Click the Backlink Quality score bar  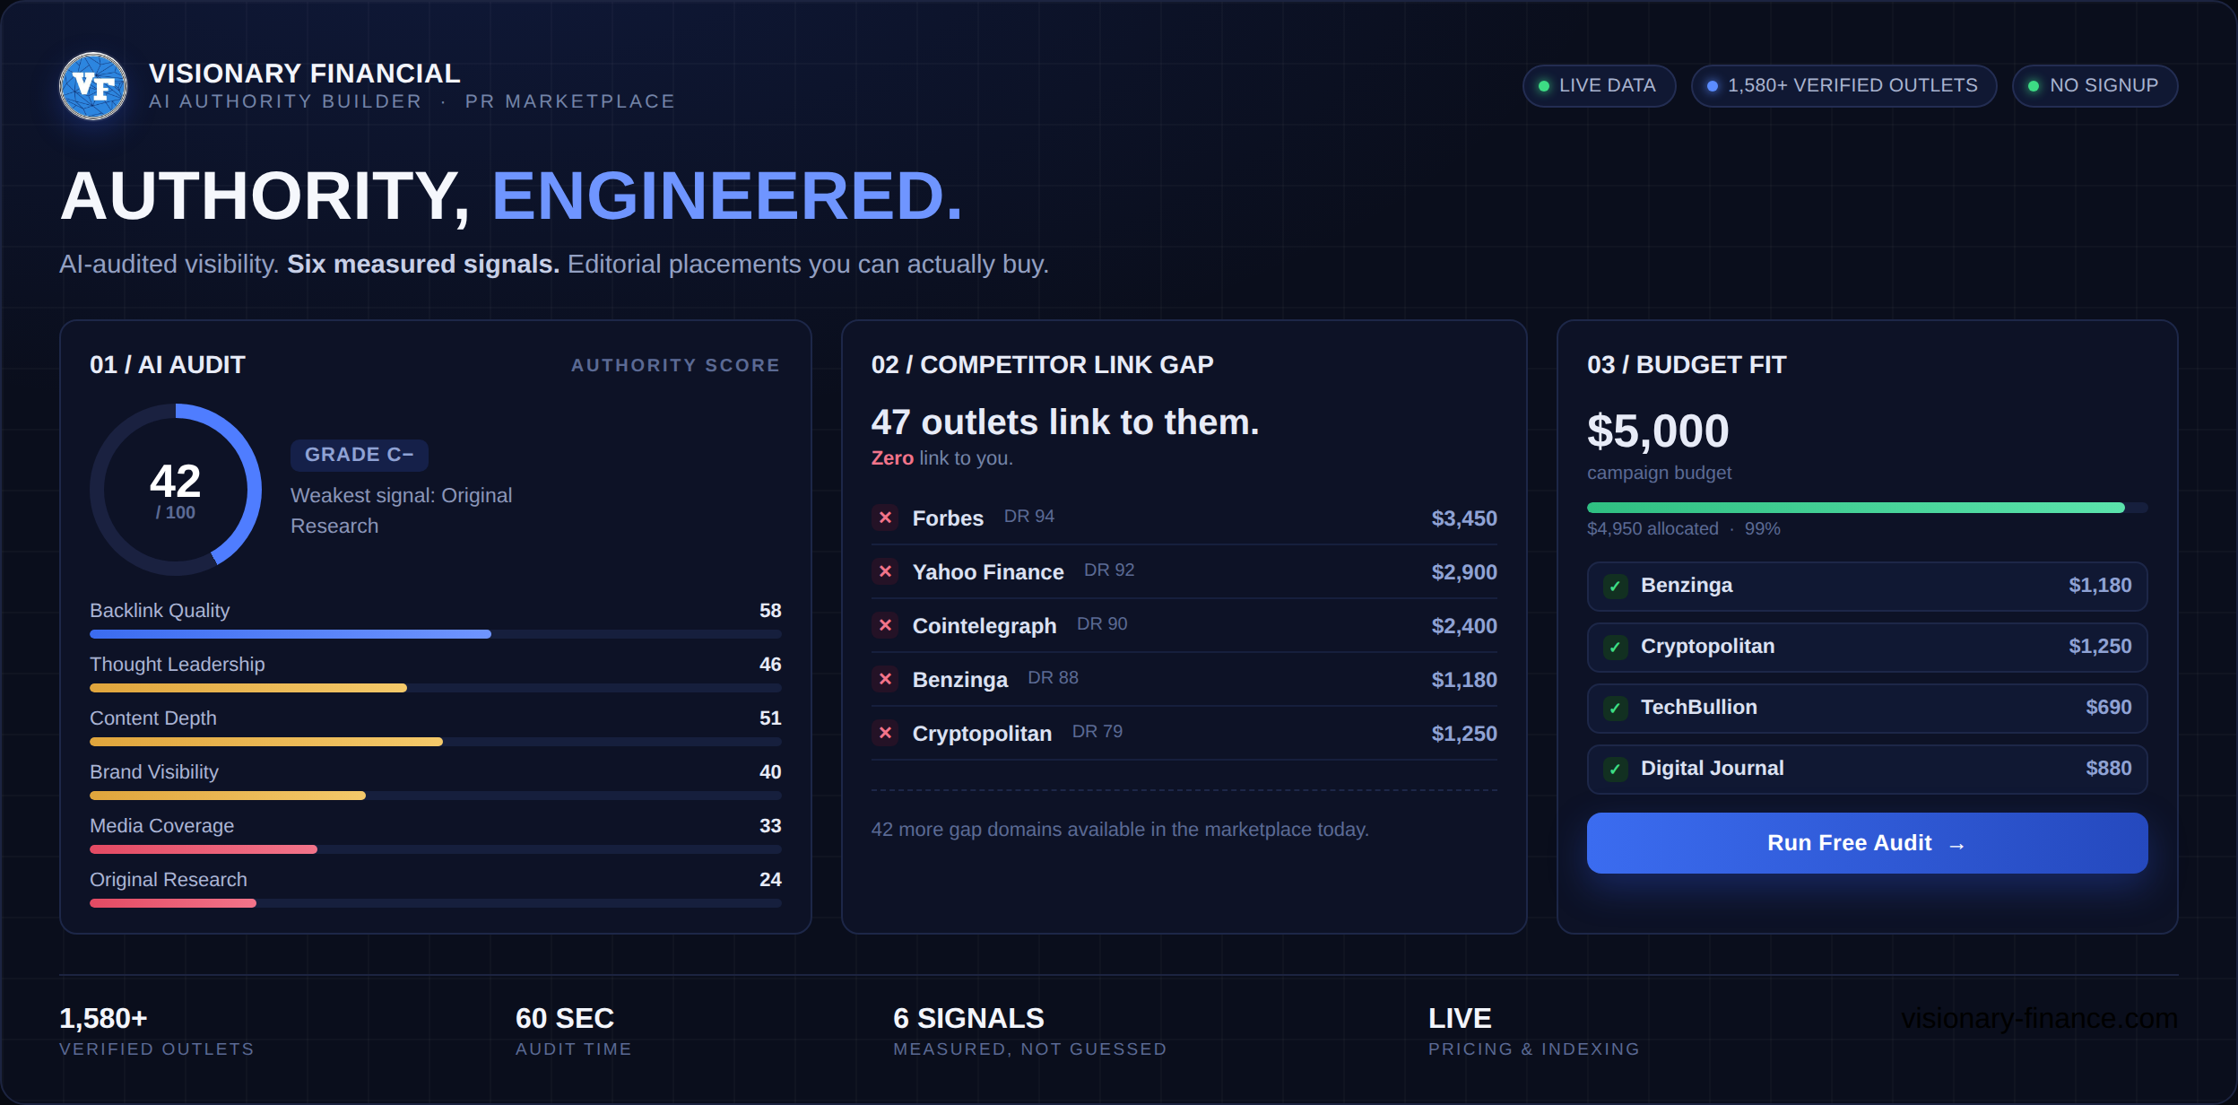(x=436, y=634)
